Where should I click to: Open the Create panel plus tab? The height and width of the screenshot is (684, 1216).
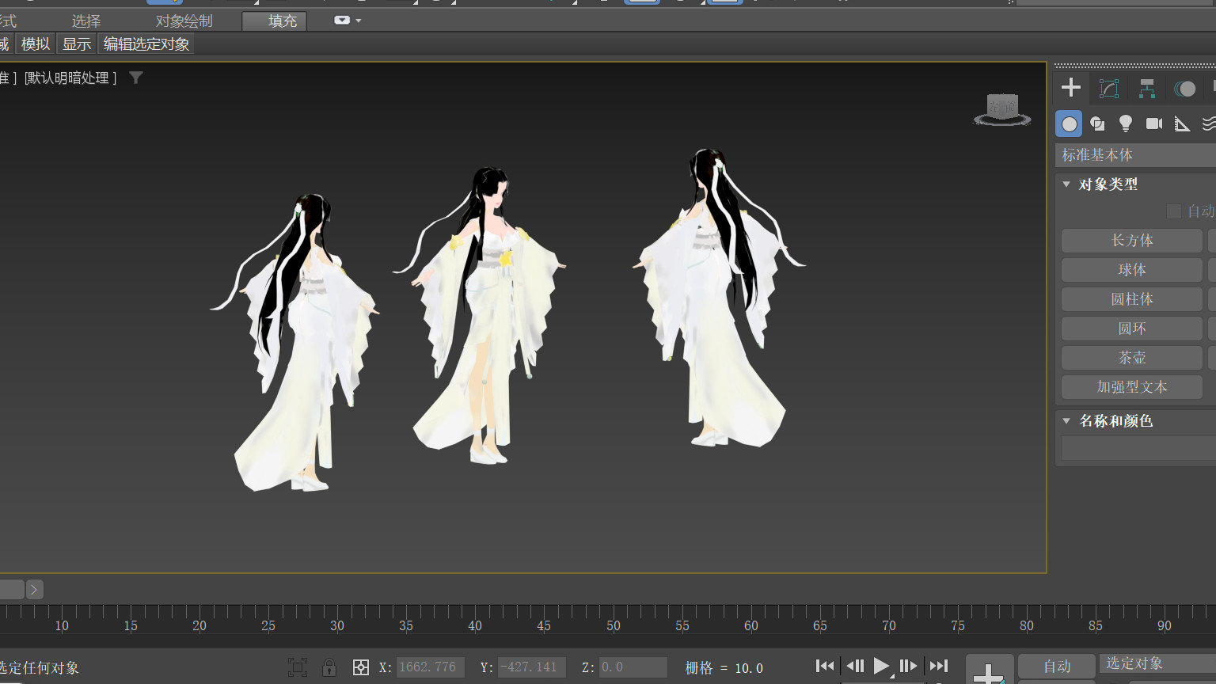(x=1070, y=88)
